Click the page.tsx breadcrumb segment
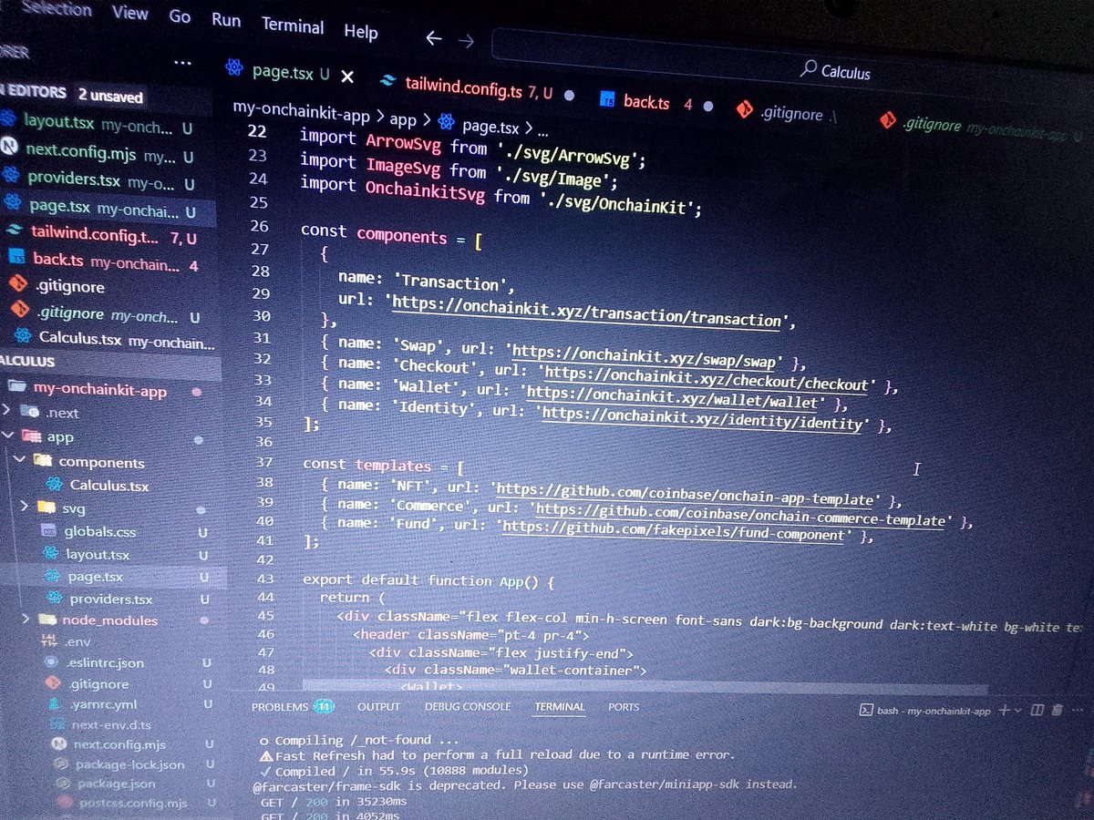This screenshot has height=820, width=1094. (490, 126)
